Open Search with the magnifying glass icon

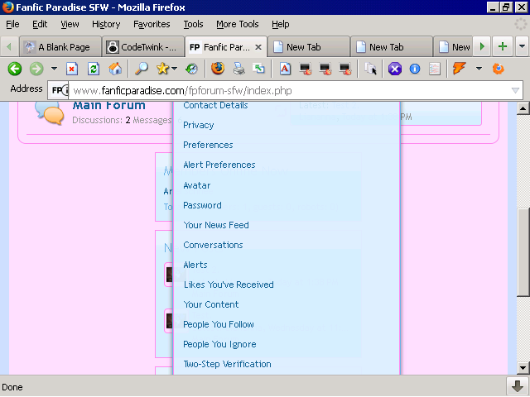click(x=142, y=69)
